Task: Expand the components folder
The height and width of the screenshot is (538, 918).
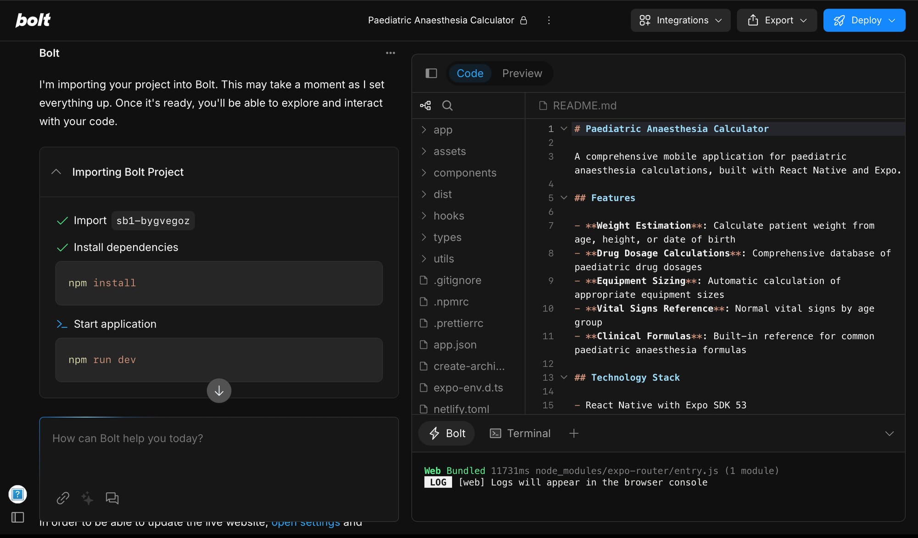Action: coord(465,173)
